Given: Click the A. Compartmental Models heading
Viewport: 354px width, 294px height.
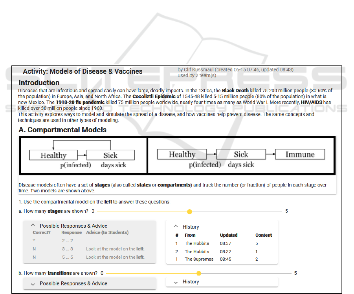Looking at the screenshot, I should pos(62,130).
